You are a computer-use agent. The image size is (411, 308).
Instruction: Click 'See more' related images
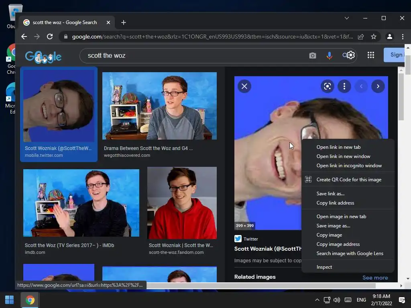pos(375,278)
